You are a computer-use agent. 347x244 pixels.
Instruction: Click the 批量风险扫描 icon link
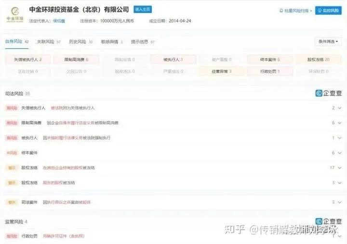click(x=296, y=11)
